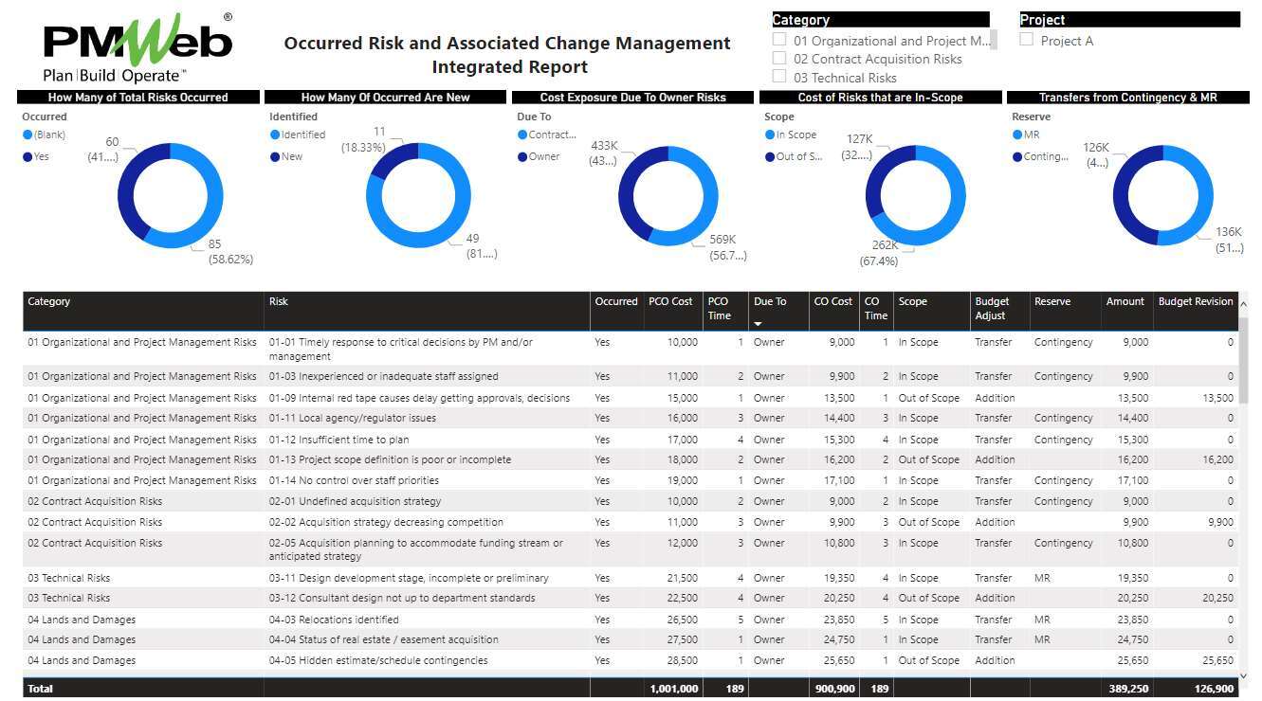Sort table by Budget Revision column header

pos(1195,302)
